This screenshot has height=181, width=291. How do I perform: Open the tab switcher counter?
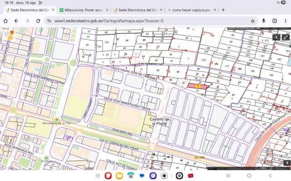(275, 21)
